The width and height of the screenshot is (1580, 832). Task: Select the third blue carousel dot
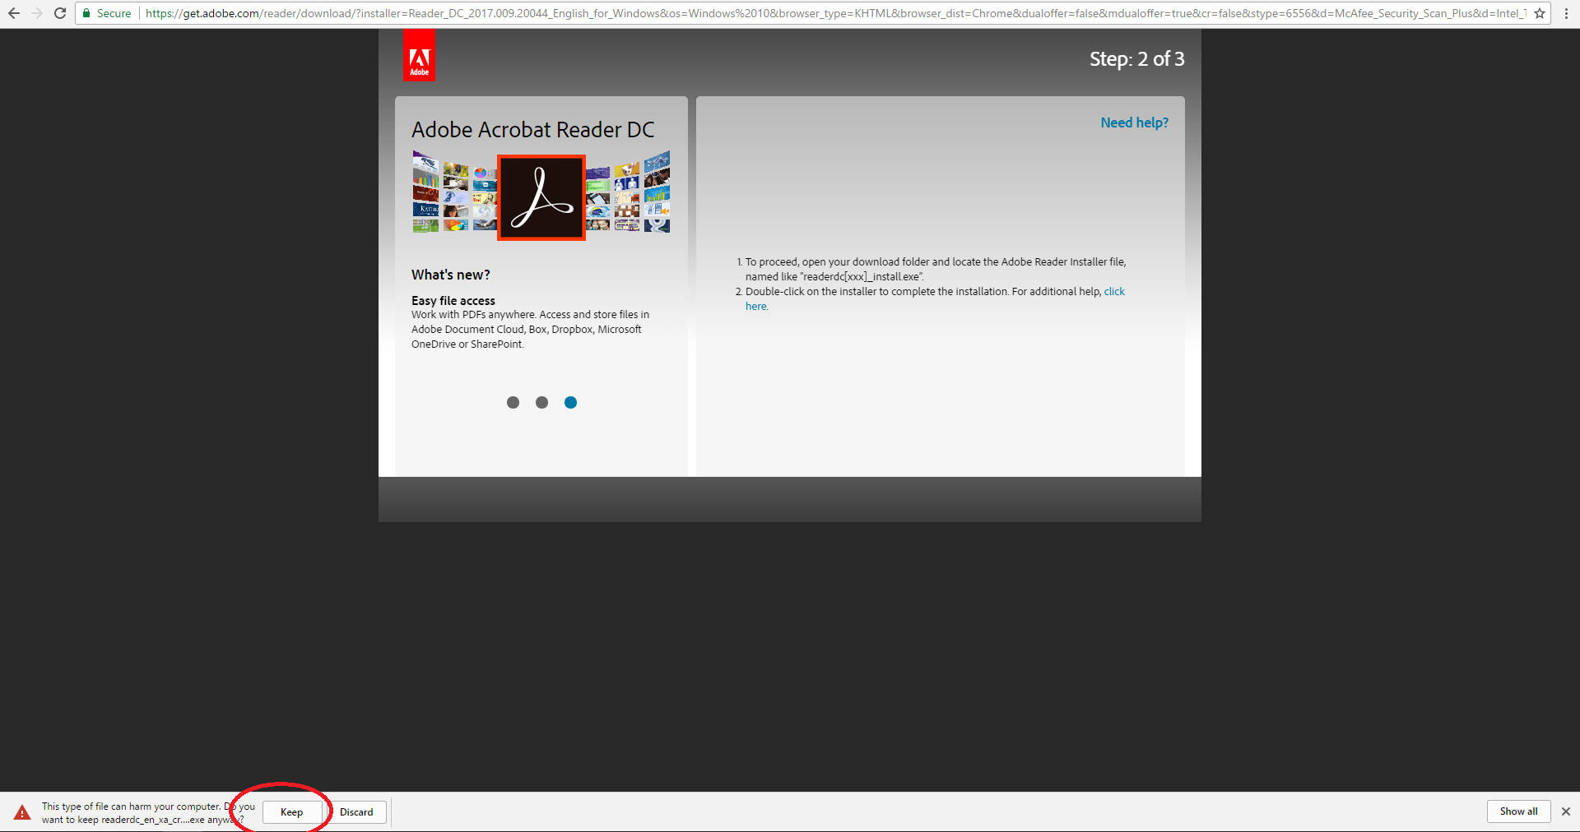[x=570, y=402]
